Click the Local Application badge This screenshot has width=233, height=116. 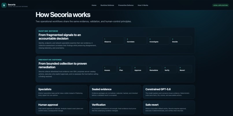coord(220,5)
